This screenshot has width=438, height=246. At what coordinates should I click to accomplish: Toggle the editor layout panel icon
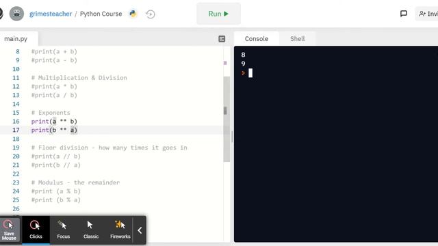coord(222,39)
